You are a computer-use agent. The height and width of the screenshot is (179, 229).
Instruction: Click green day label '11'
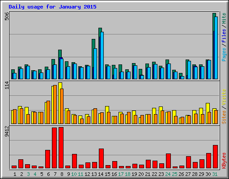point(81,174)
